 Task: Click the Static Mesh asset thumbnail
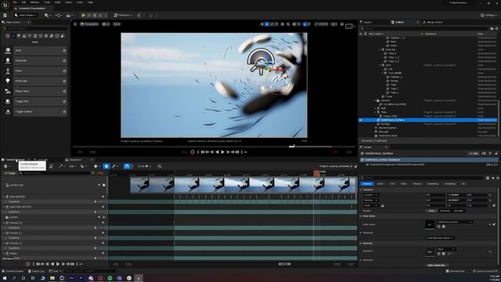pos(430,224)
